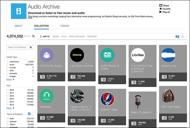Viewport: 190px width, 128px height.
Task: Click the RSS feed icon beside results count
Action: pyautogui.click(x=34, y=36)
